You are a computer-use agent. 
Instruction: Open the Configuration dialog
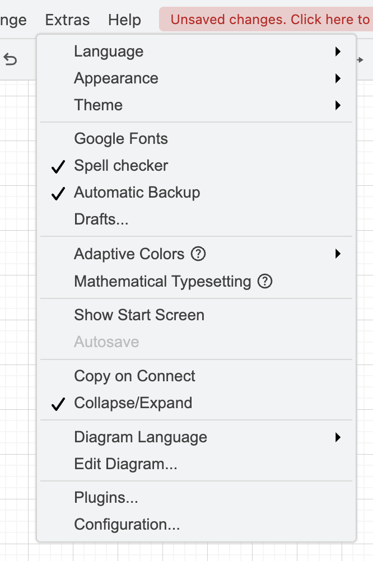pyautogui.click(x=127, y=525)
